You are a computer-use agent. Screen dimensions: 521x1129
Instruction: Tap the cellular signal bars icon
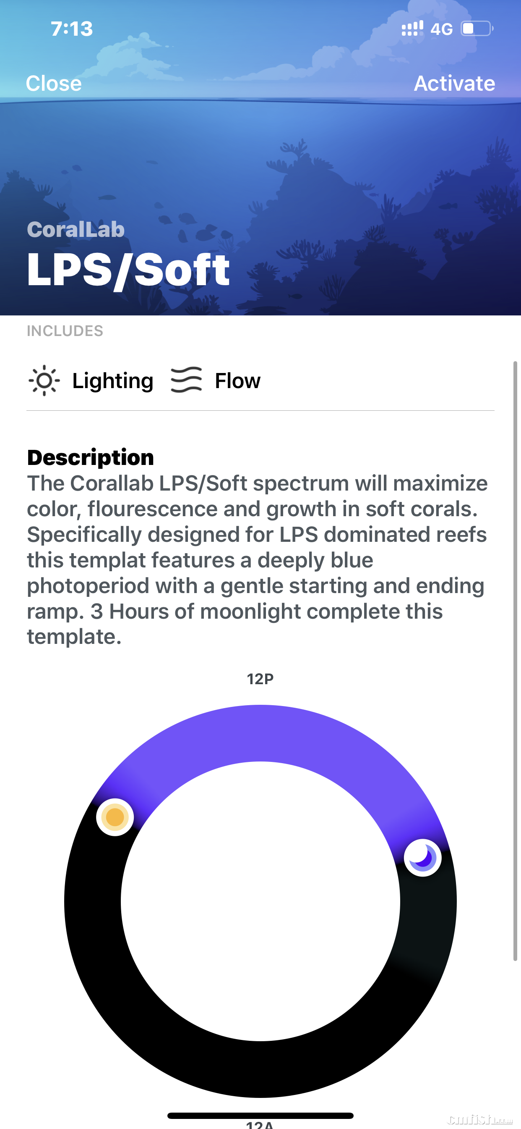(x=412, y=29)
